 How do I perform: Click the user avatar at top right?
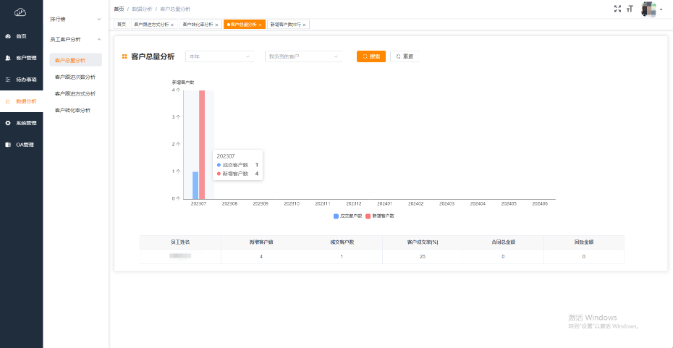(648, 9)
